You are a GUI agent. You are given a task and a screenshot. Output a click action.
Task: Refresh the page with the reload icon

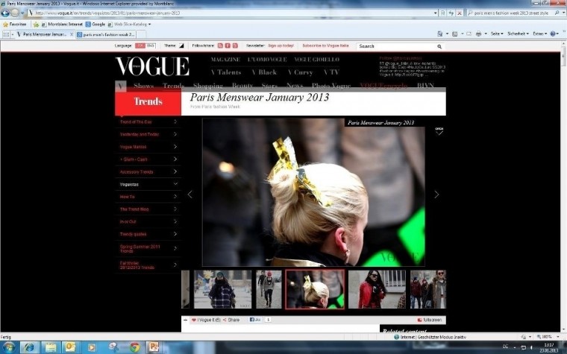click(451, 13)
